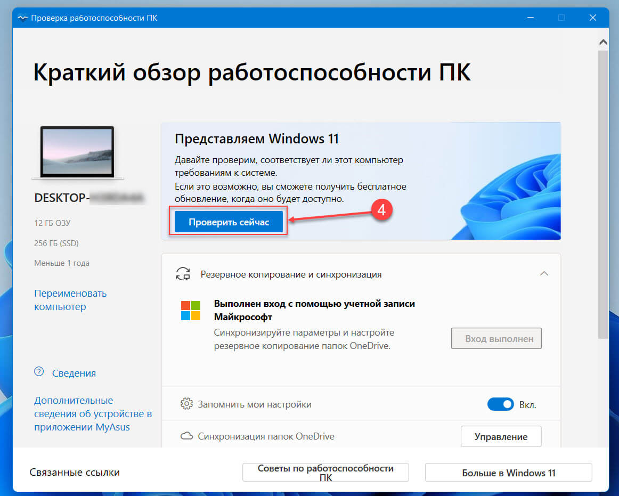
Task: Open the Переименовать компьютер link
Action: coord(70,300)
